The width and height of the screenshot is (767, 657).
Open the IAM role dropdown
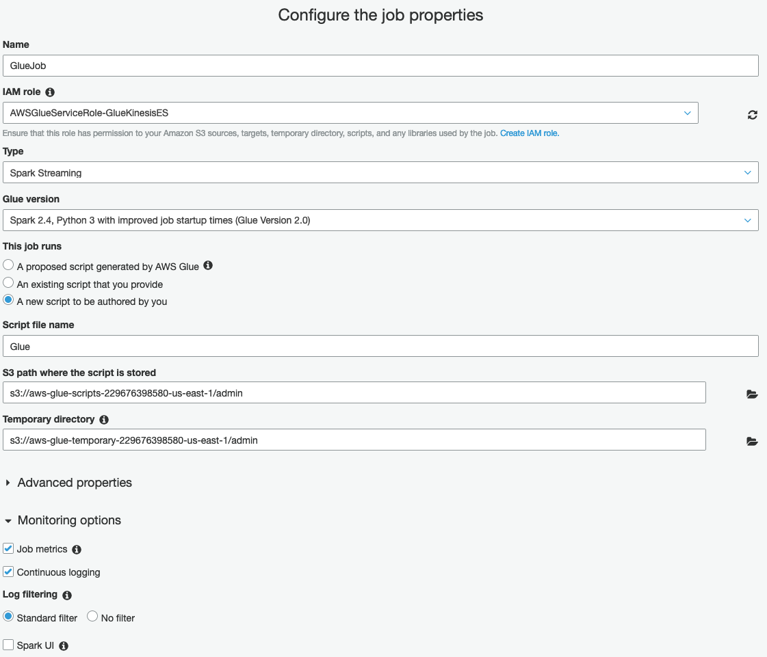point(350,113)
